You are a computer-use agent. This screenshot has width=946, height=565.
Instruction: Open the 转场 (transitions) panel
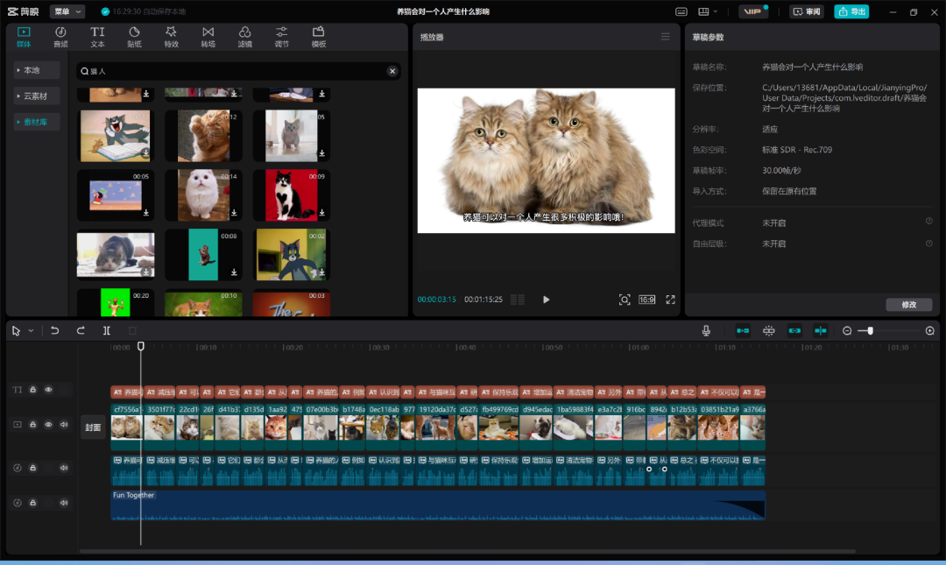[208, 37]
